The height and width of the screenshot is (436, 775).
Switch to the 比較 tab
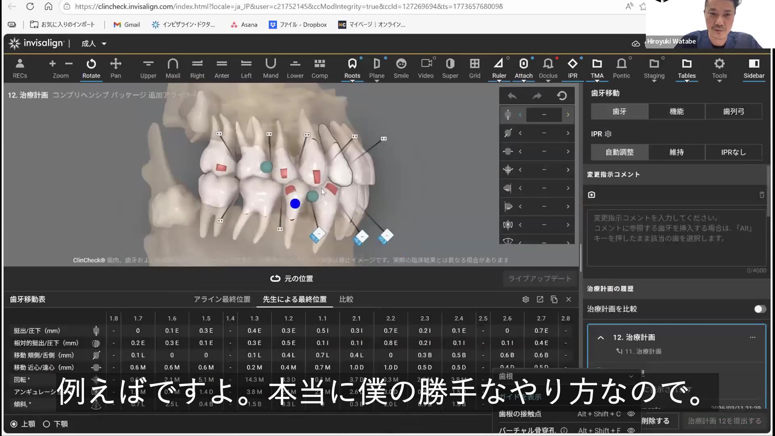pyautogui.click(x=346, y=299)
